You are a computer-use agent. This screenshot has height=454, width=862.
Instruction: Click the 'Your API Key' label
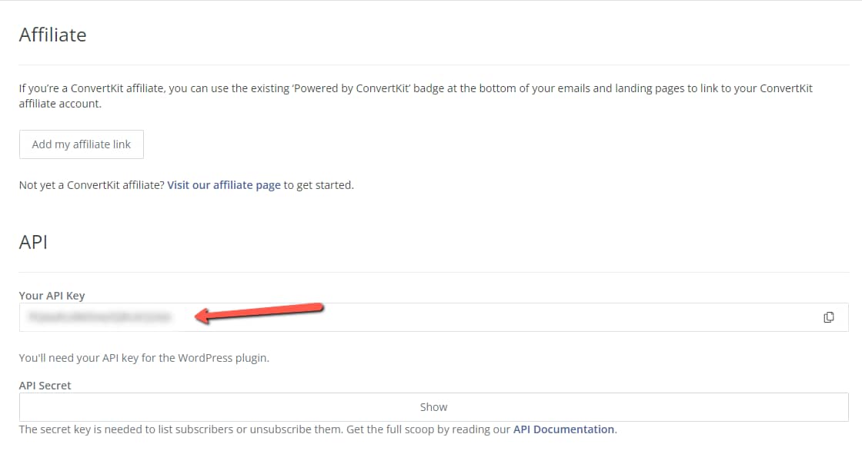[52, 295]
